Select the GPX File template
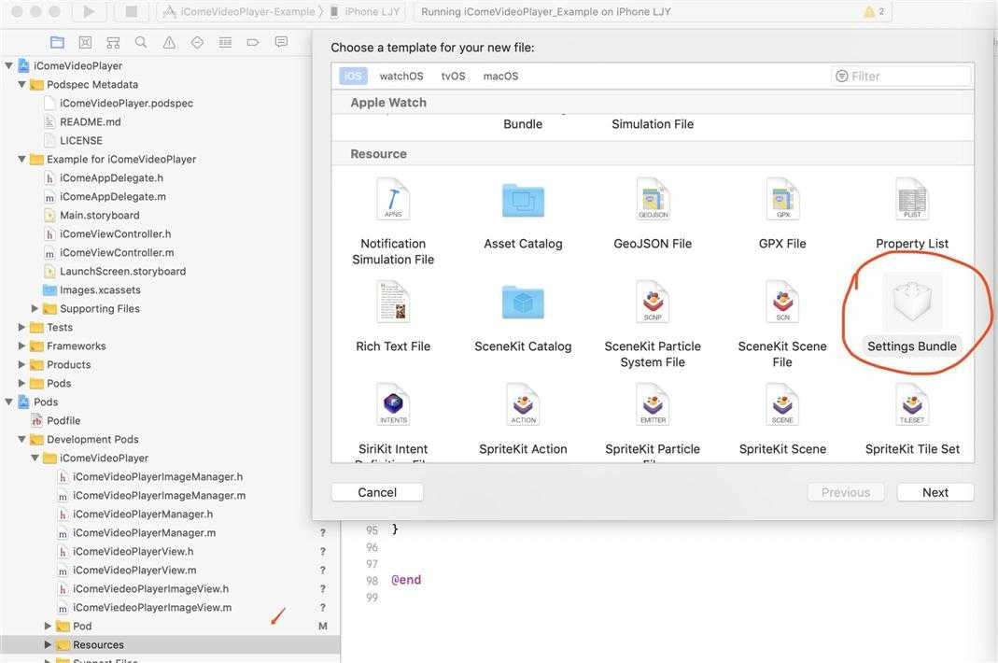998x663 pixels. pyautogui.click(x=782, y=215)
